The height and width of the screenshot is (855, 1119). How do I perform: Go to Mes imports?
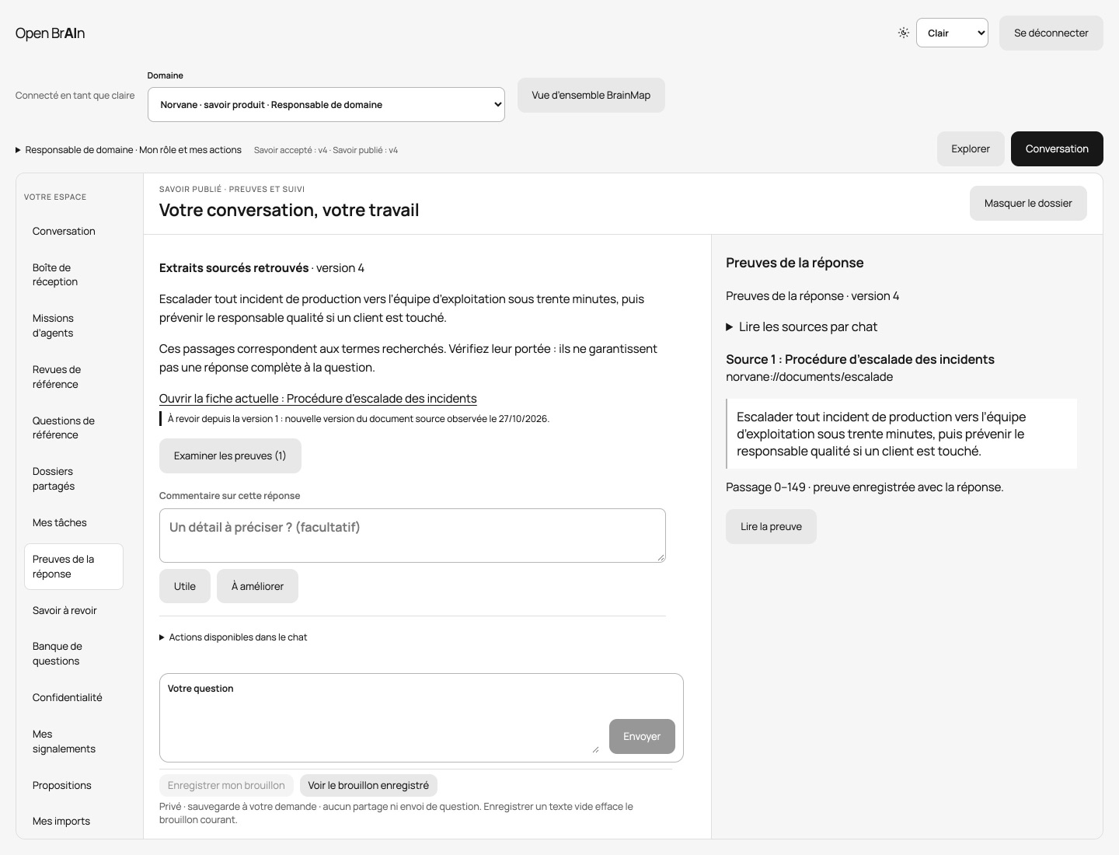pyautogui.click(x=74, y=821)
